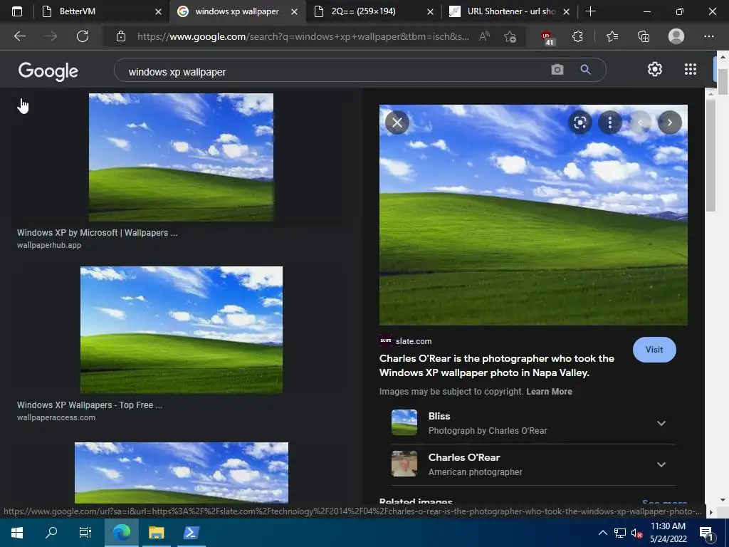
Task: Open preview image more options menu
Action: tap(610, 123)
